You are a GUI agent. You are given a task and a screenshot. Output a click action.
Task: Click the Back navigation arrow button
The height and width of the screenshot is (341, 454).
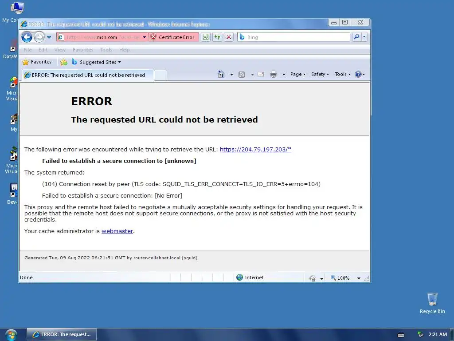click(x=27, y=37)
